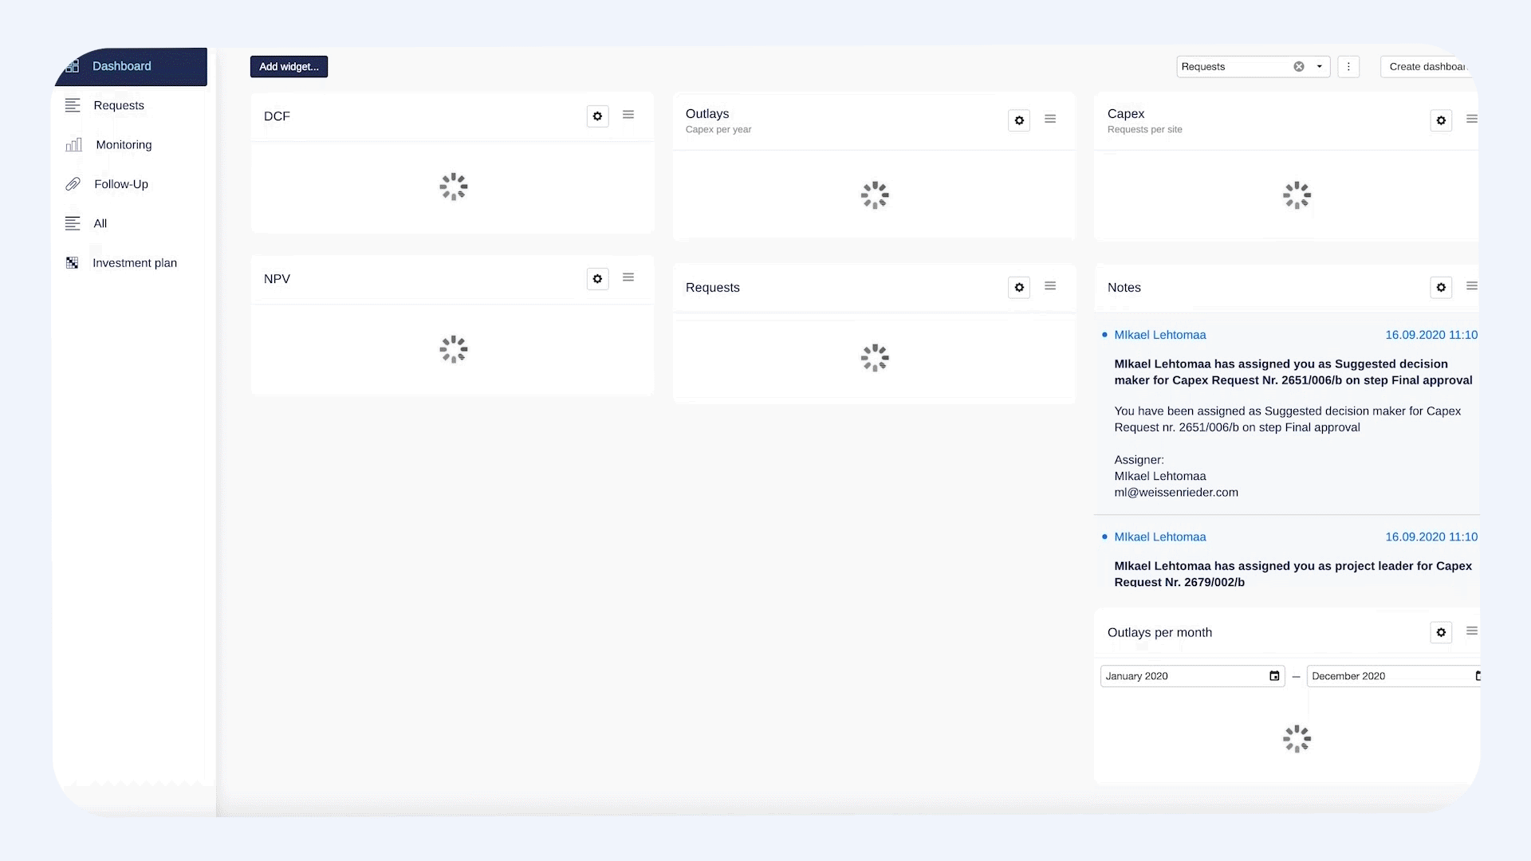Open the three-dot dashboard options menu

(x=1348, y=67)
